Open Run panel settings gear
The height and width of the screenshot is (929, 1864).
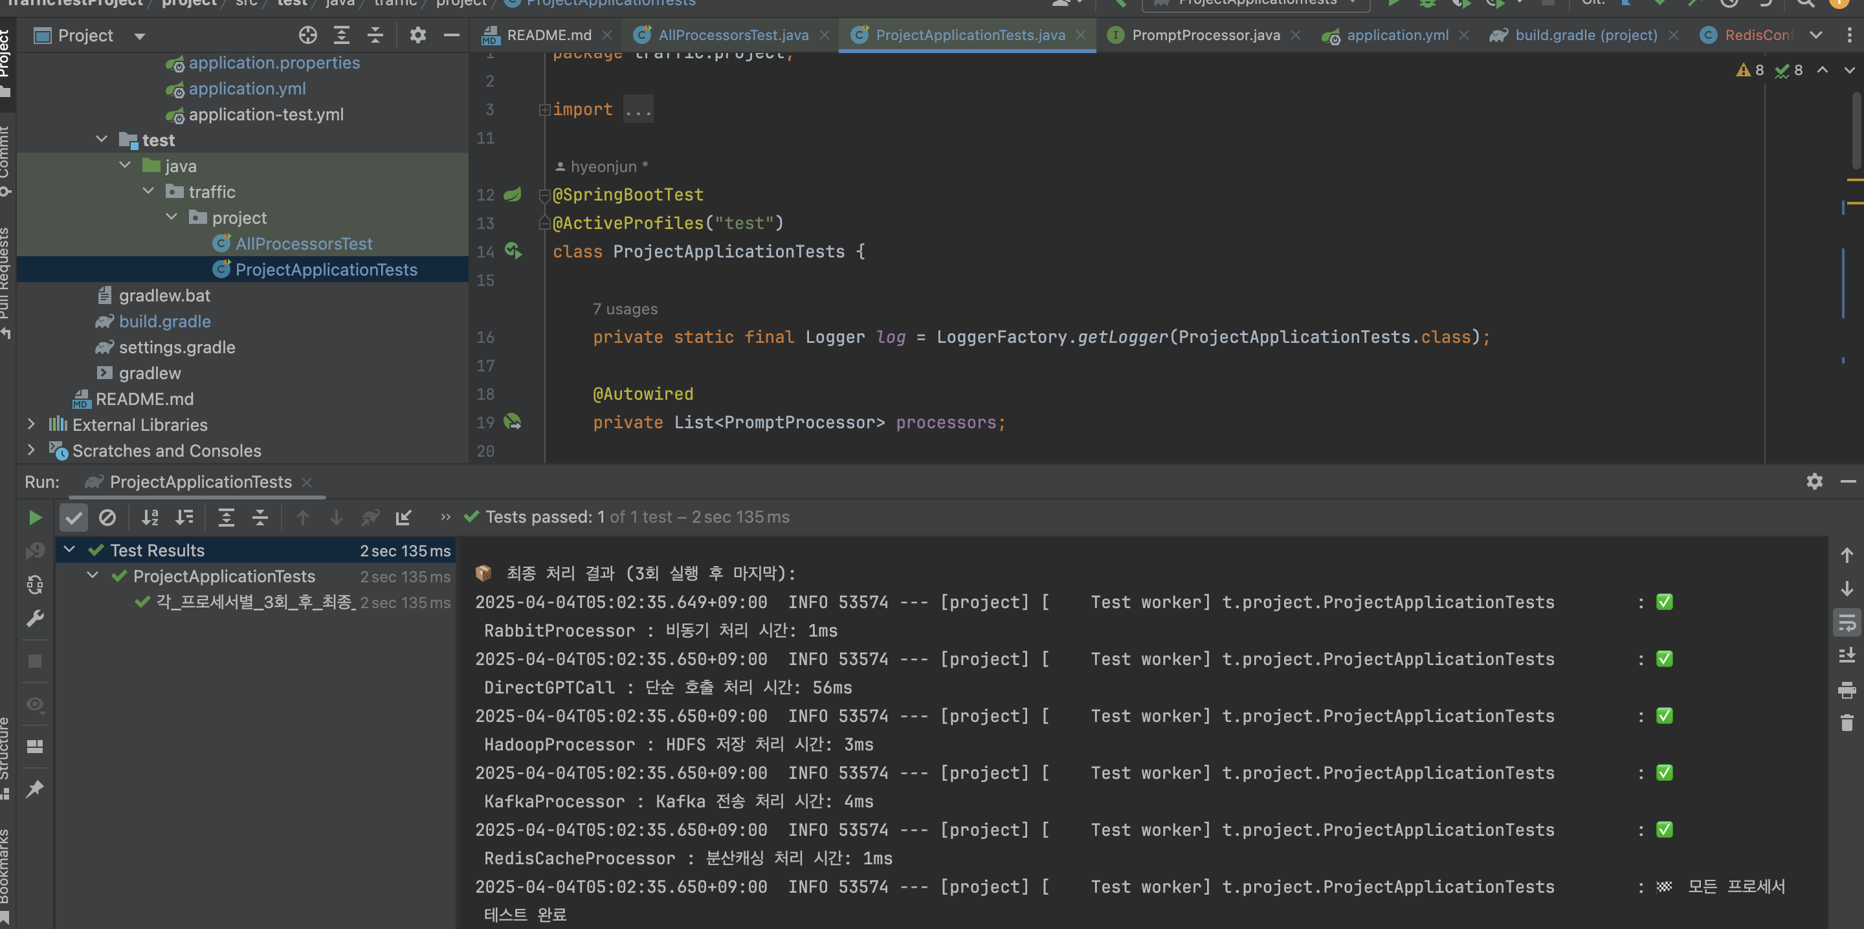(x=1814, y=482)
